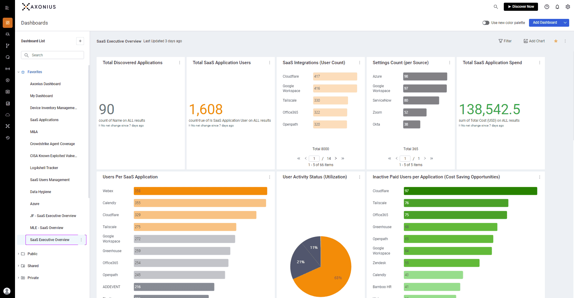This screenshot has width=574, height=298.
Task: Open the list document sidebar icon
Action: [x=8, y=92]
